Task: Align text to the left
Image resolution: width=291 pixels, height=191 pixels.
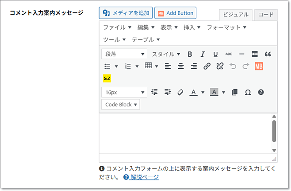Action: click(x=168, y=66)
